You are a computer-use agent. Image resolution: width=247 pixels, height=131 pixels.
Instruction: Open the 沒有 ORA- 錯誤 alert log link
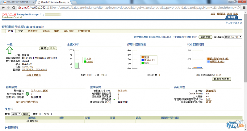[x=40, y=91]
